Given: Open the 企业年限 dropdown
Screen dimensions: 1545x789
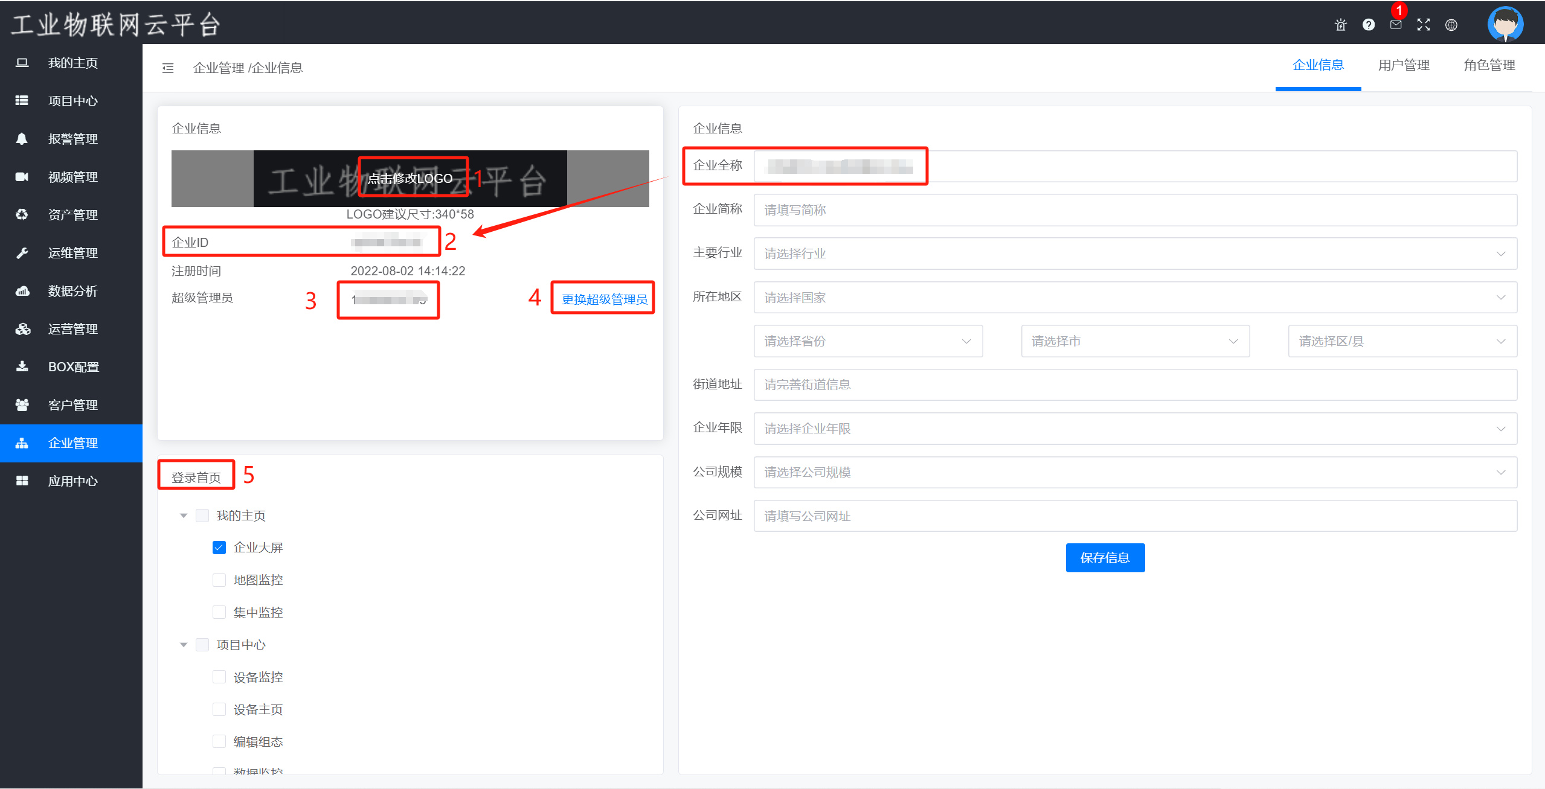Looking at the screenshot, I should pos(1135,429).
